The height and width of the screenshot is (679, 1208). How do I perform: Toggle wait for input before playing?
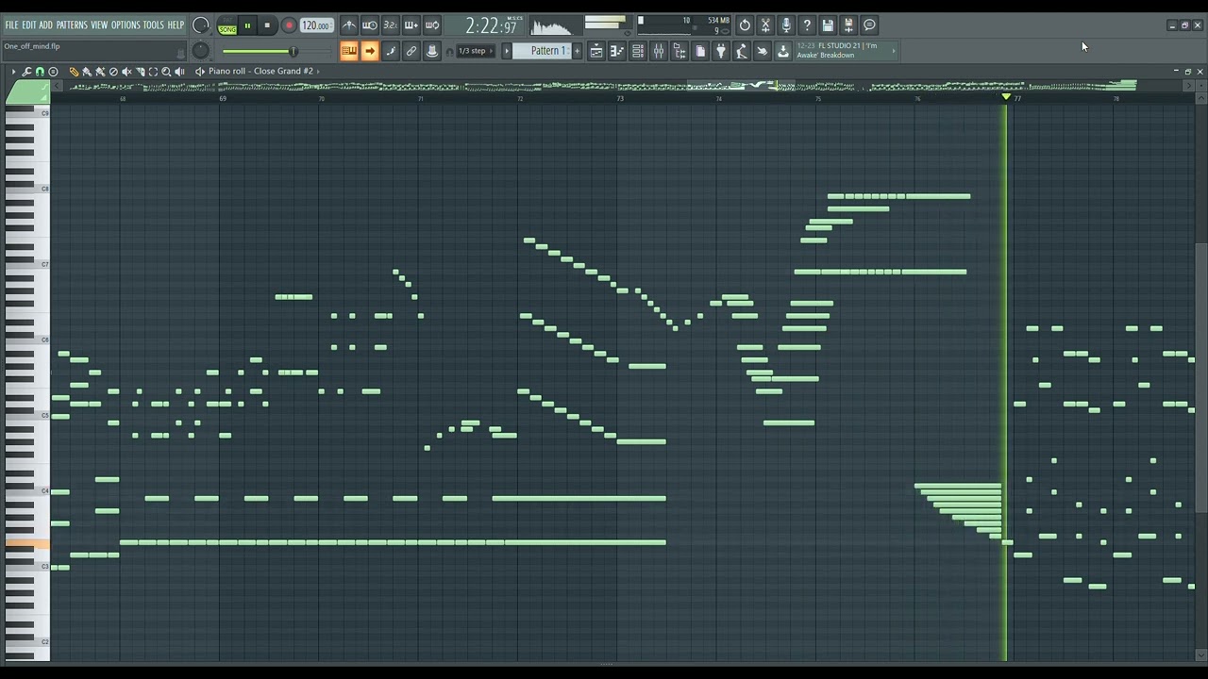pyautogui.click(x=370, y=25)
